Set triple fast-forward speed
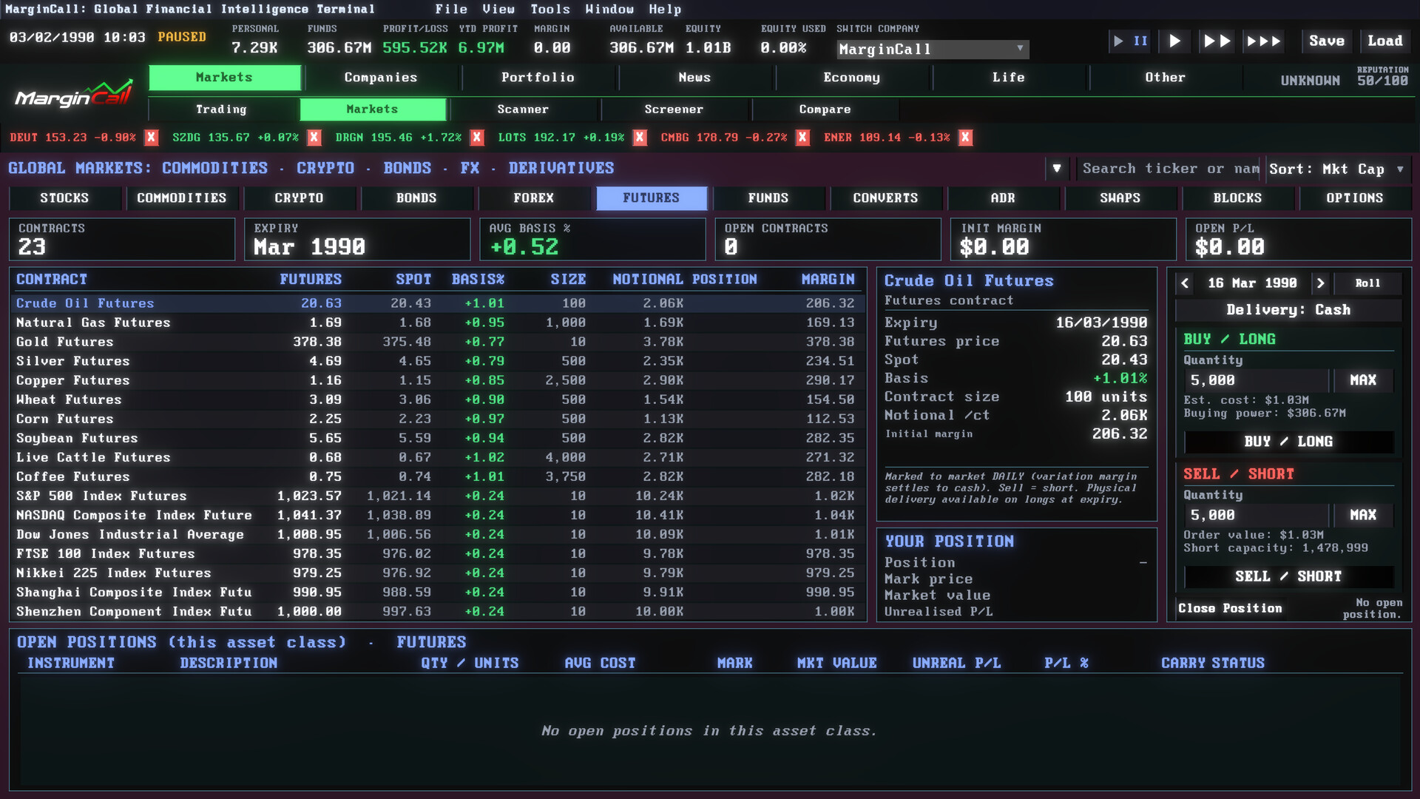This screenshot has height=799, width=1420. click(x=1264, y=41)
